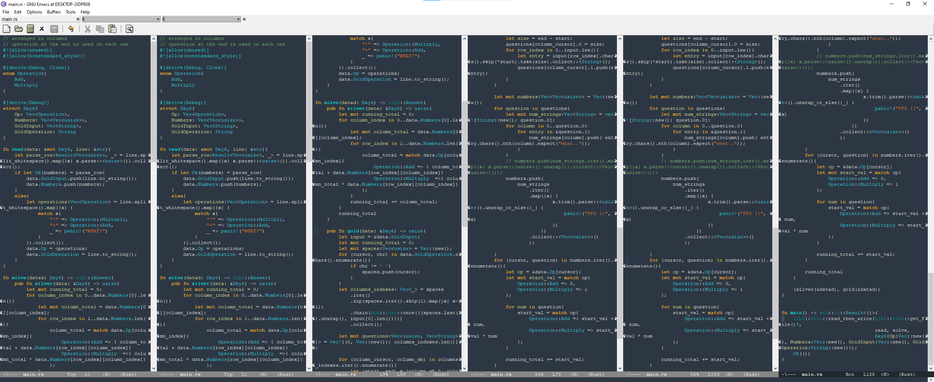Screen dimensions: 934x382
Task: Click scroll-up arrow of the L103 pane
Action: pos(775,38)
